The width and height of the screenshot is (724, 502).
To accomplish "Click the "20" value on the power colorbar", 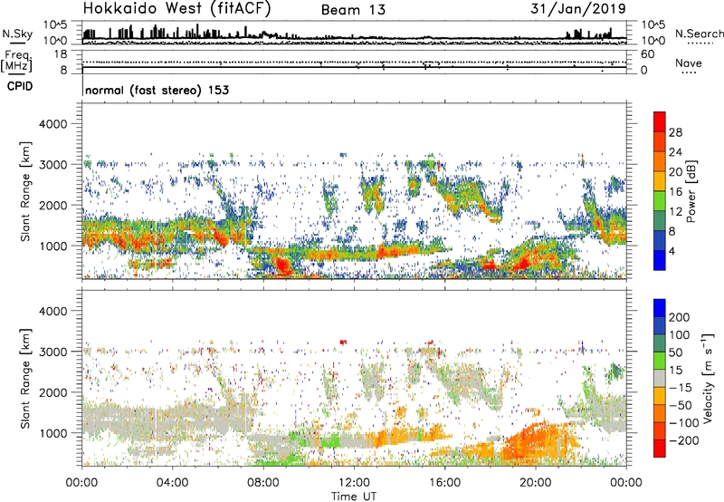I will pyautogui.click(x=675, y=172).
